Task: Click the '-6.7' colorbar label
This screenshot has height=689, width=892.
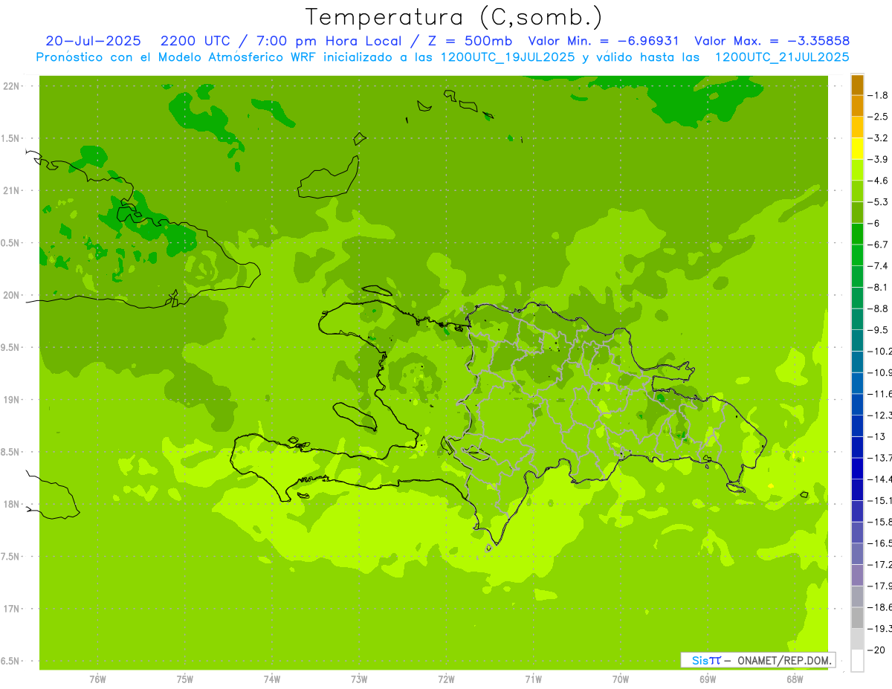Action: [x=879, y=245]
